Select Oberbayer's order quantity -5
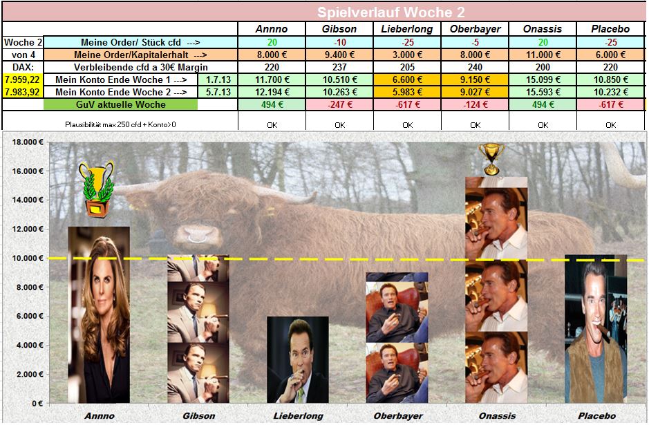The height and width of the screenshot is (425, 649). coord(475,42)
